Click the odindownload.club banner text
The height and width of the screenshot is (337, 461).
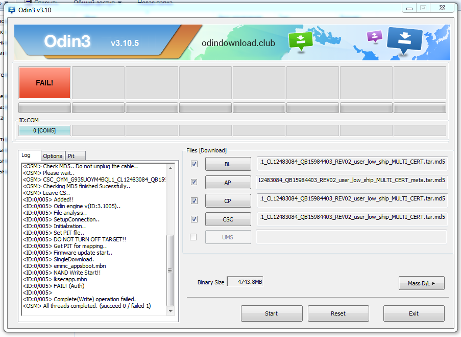[x=238, y=43]
